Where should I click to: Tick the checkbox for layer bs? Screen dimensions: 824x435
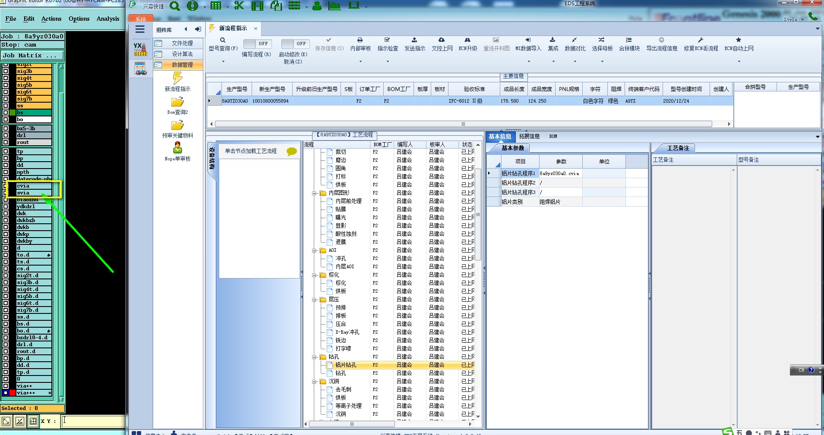click(x=6, y=113)
